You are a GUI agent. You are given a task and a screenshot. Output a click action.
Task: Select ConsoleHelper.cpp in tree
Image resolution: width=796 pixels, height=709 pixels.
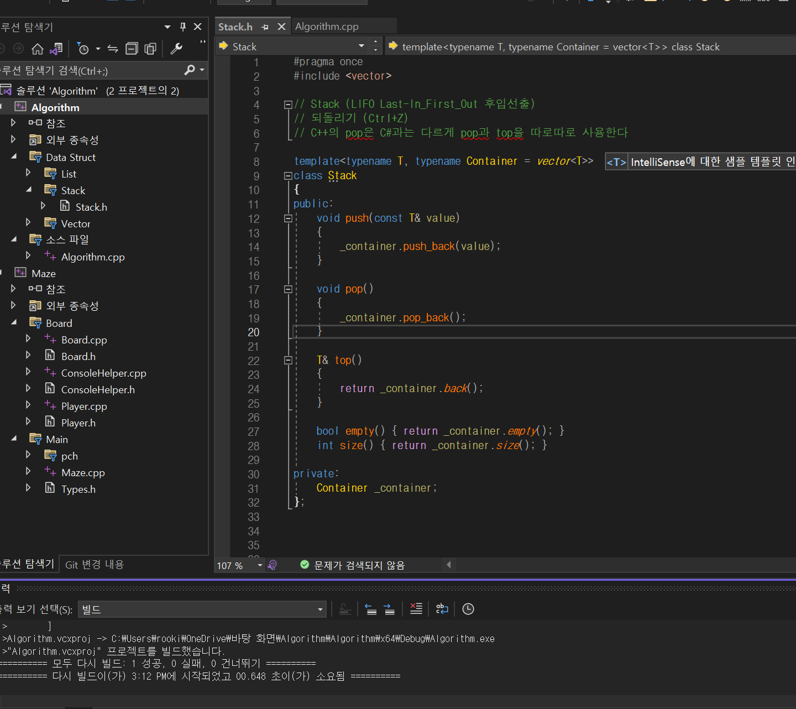(x=103, y=373)
